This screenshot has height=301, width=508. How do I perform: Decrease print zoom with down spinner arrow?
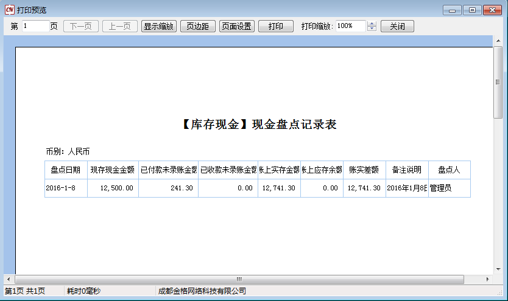(372, 29)
